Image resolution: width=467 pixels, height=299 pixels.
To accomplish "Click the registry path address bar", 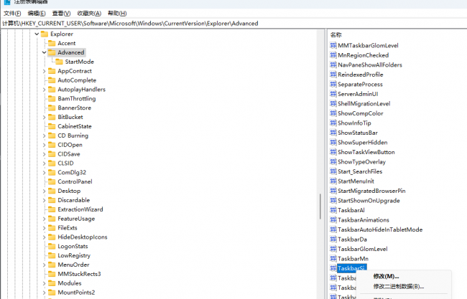I will click(233, 24).
